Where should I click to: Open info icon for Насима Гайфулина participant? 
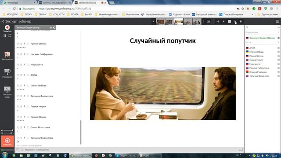click(x=278, y=68)
